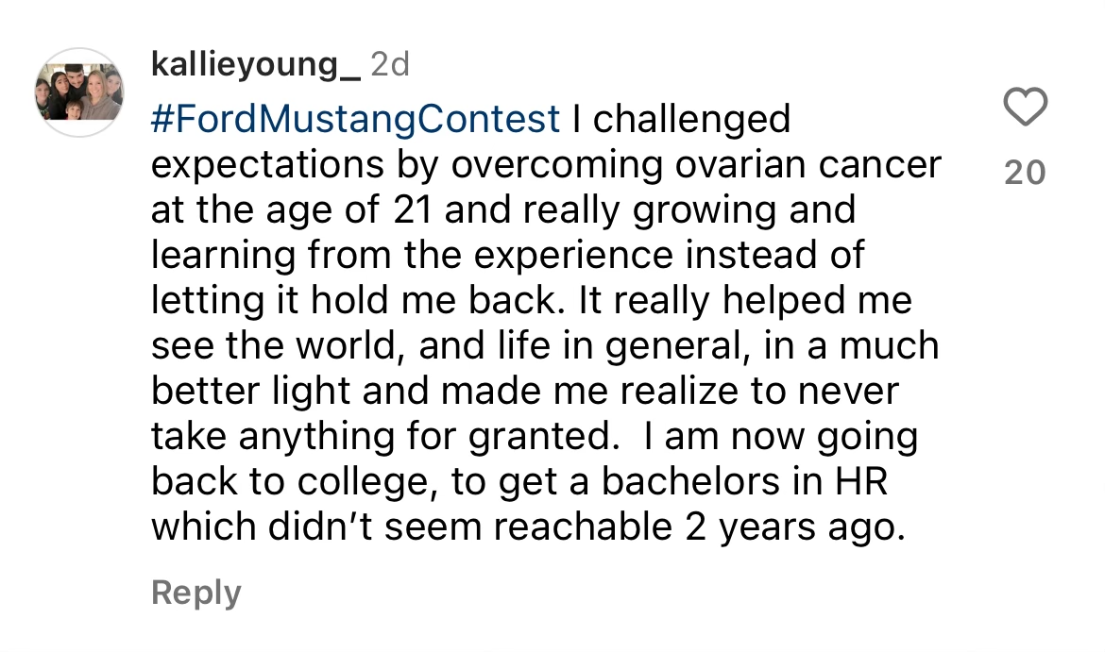Reply to kallieyoung_'s comment
Screen dimensions: 1105x652
195,593
